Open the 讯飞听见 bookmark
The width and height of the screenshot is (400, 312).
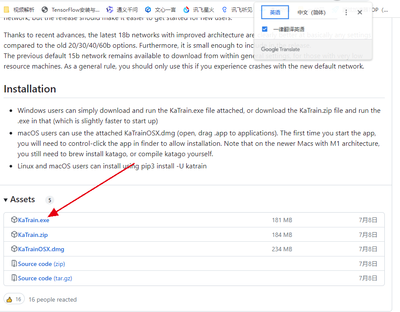coord(237,10)
